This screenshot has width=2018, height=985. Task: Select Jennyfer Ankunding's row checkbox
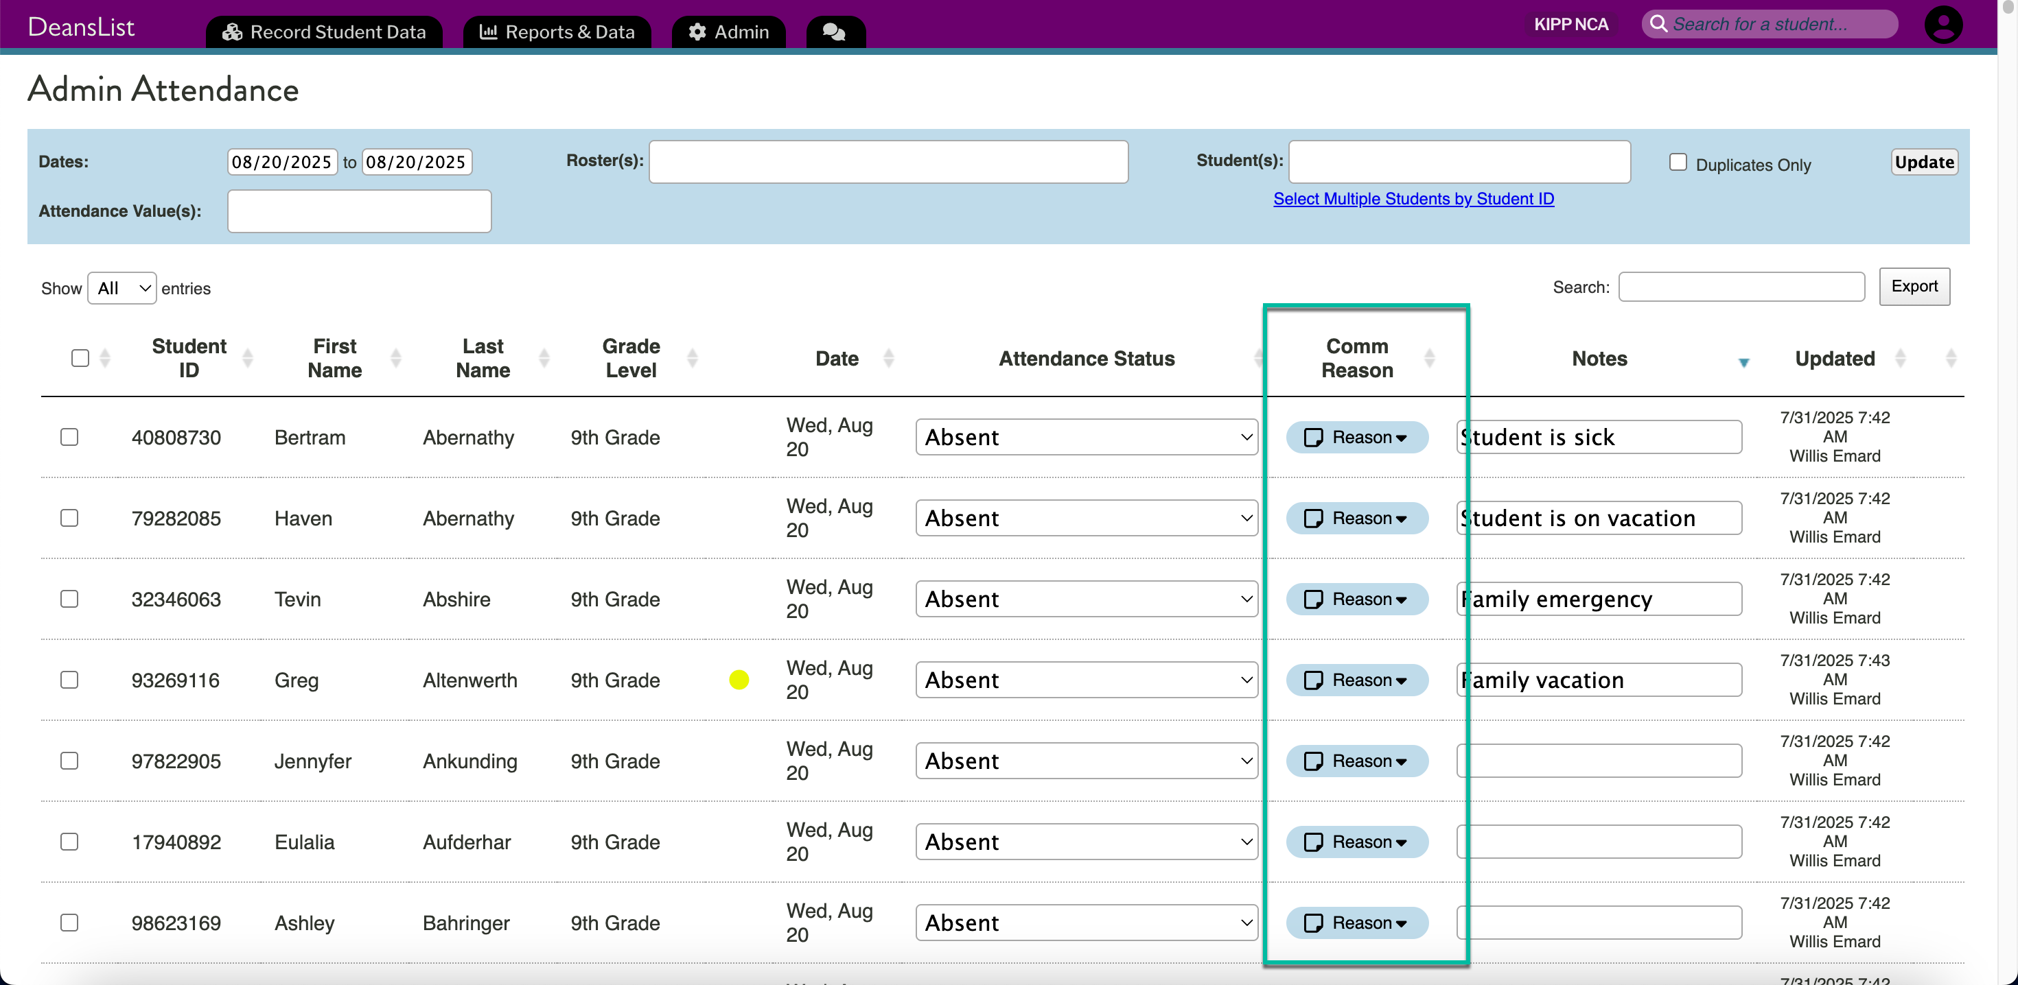coord(69,760)
